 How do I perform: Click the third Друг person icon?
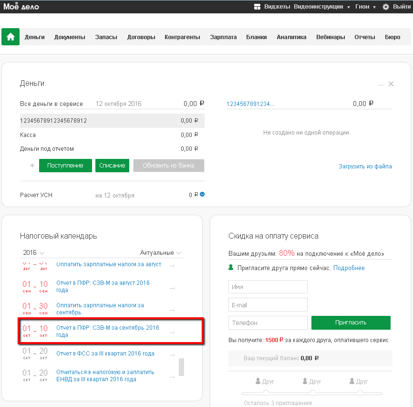[352, 381]
